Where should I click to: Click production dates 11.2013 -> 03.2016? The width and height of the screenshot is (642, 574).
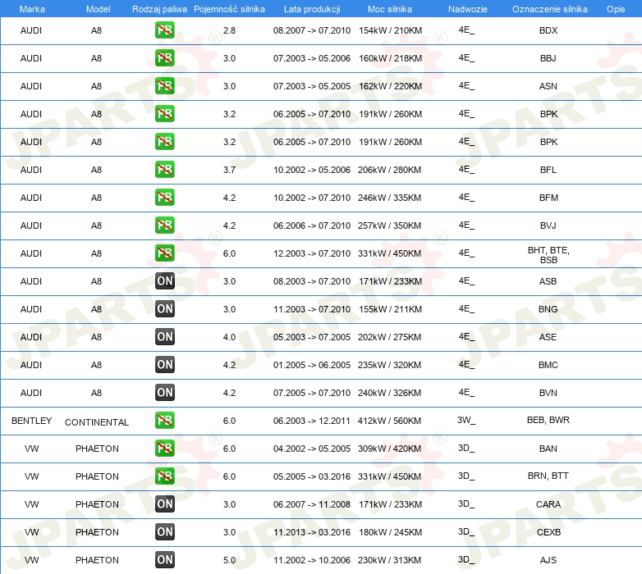[312, 532]
